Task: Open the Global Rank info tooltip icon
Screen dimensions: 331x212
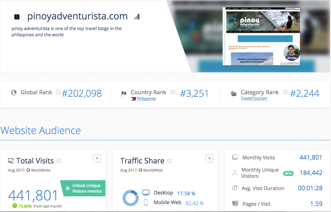Action: point(59,92)
